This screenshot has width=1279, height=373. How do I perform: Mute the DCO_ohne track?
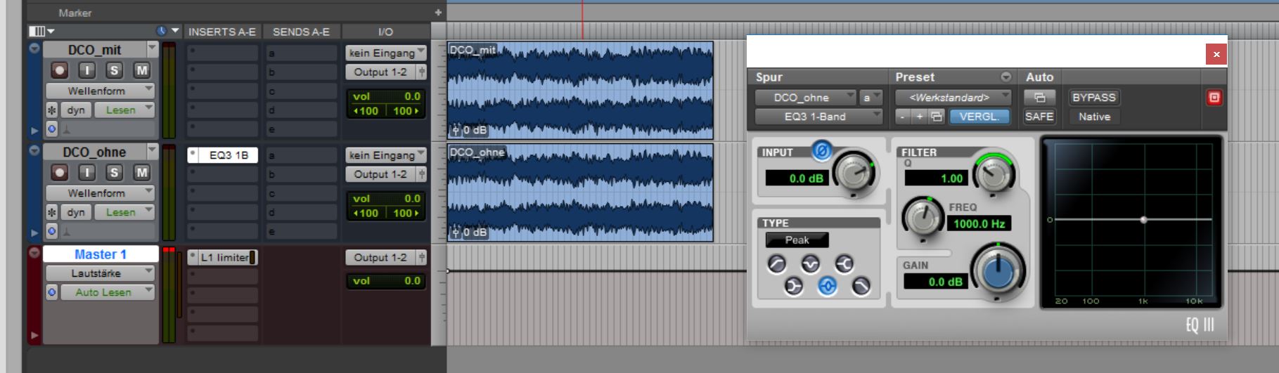(x=142, y=172)
